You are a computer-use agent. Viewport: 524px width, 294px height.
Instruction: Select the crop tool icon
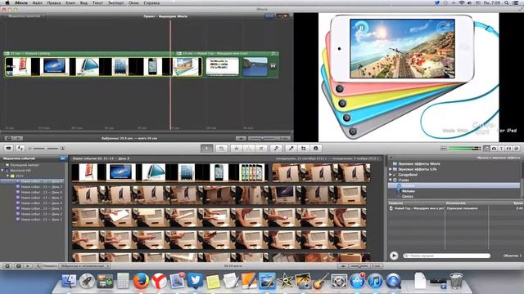pos(304,149)
